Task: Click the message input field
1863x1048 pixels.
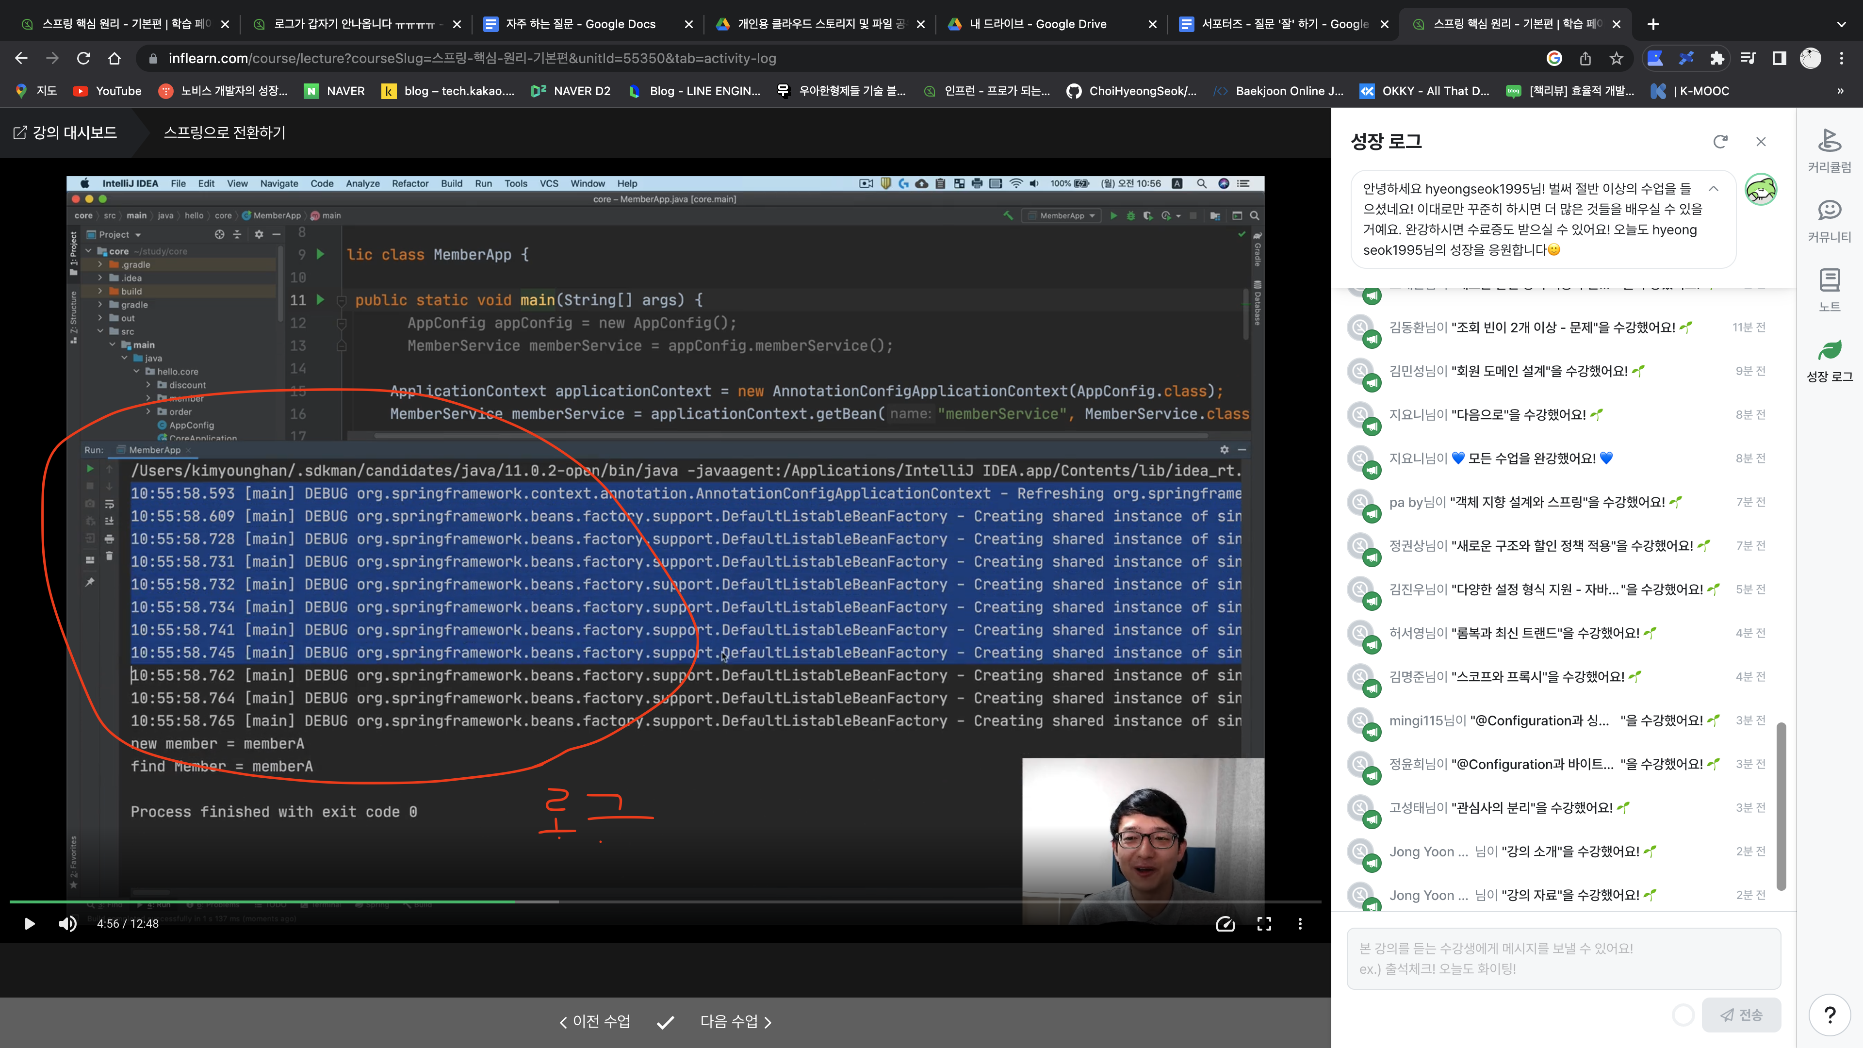Action: point(1564,958)
